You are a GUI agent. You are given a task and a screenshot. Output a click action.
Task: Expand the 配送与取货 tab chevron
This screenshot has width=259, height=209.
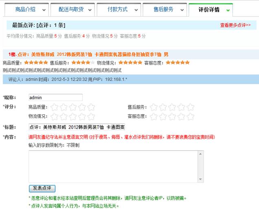click(x=90, y=10)
